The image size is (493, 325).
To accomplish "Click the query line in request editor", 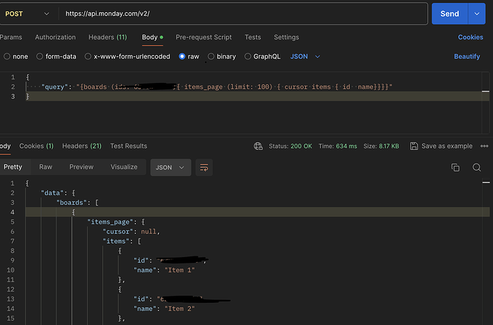I will pos(217,86).
